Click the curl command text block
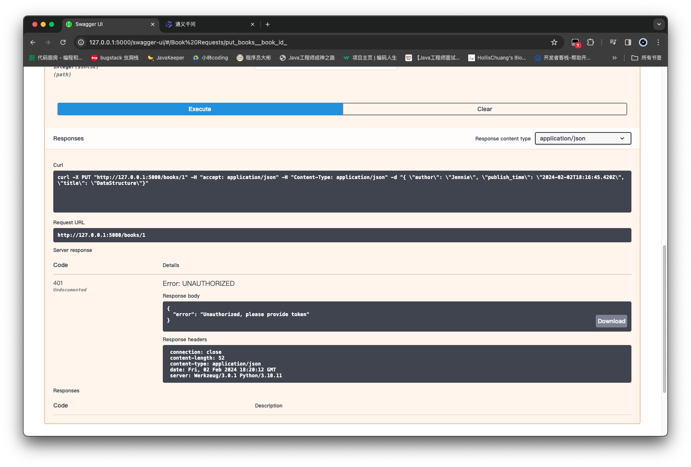The image size is (691, 467). tap(342, 192)
